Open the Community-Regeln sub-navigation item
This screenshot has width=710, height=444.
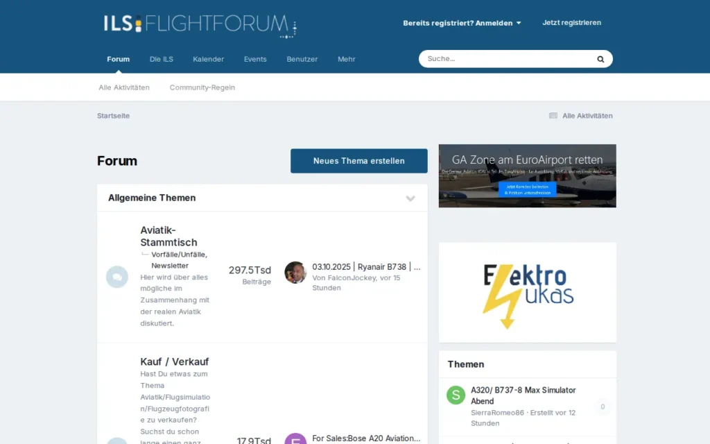coord(202,87)
